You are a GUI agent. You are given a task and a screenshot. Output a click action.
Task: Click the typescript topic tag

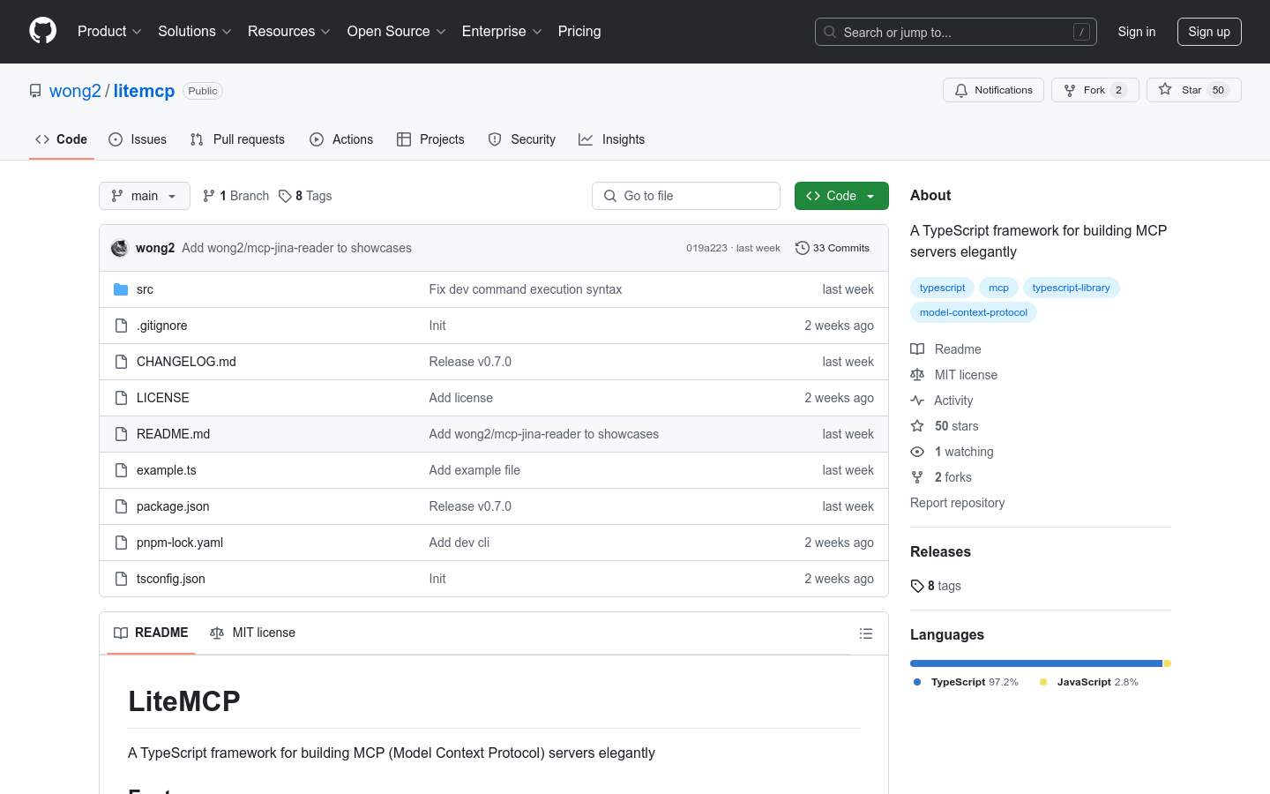click(942, 288)
